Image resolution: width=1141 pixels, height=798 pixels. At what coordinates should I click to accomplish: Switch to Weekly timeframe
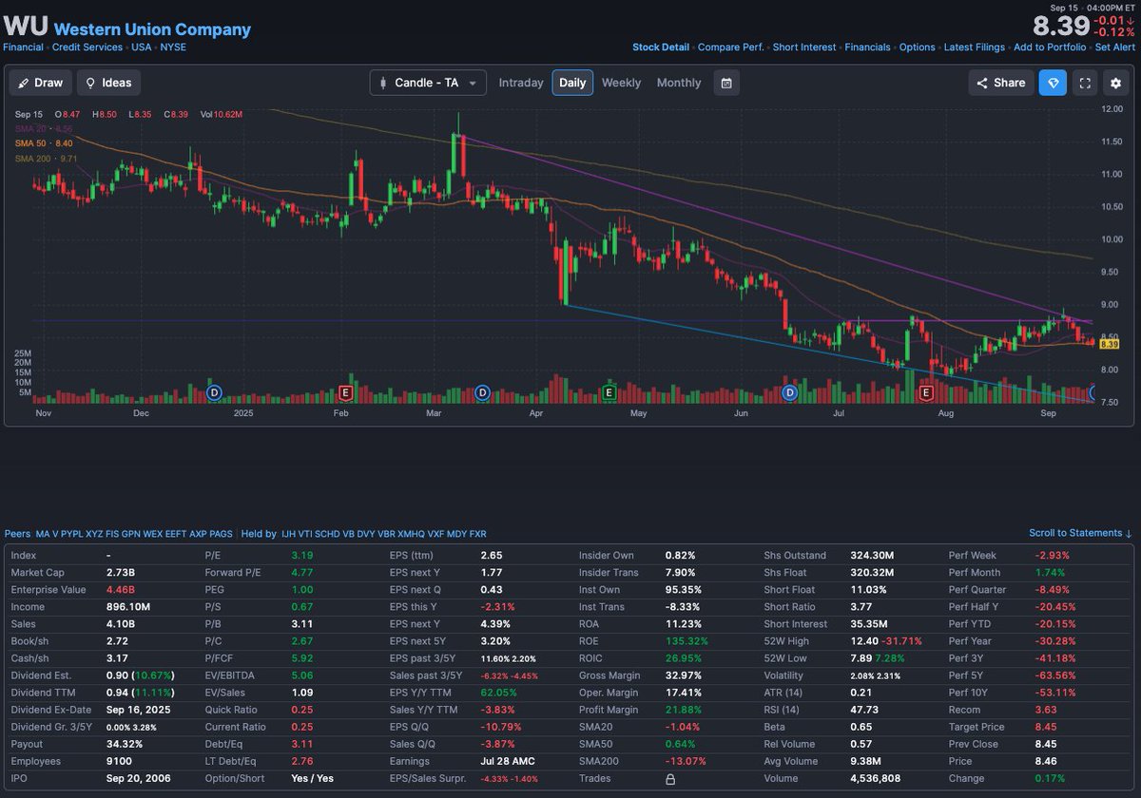pyautogui.click(x=621, y=83)
